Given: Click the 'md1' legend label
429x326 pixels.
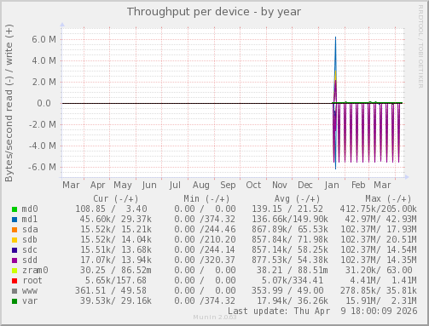Looking at the screenshot, I should tap(30, 220).
